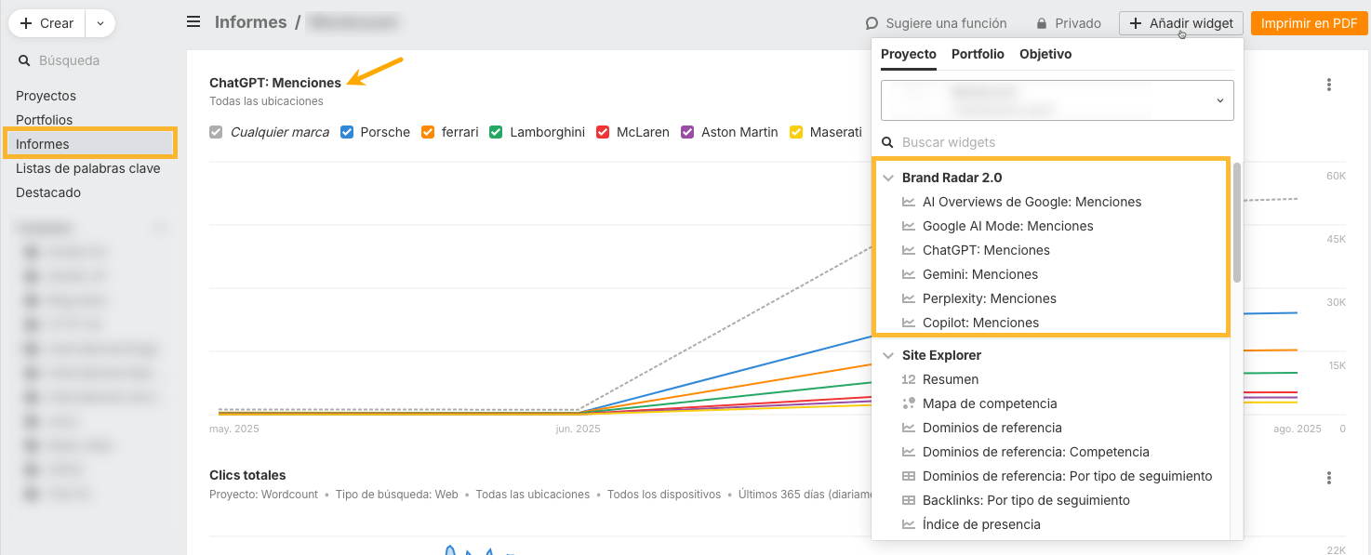The image size is (1371, 555).
Task: Uncheck the Porsche brand checkbox
Action: pyautogui.click(x=346, y=132)
